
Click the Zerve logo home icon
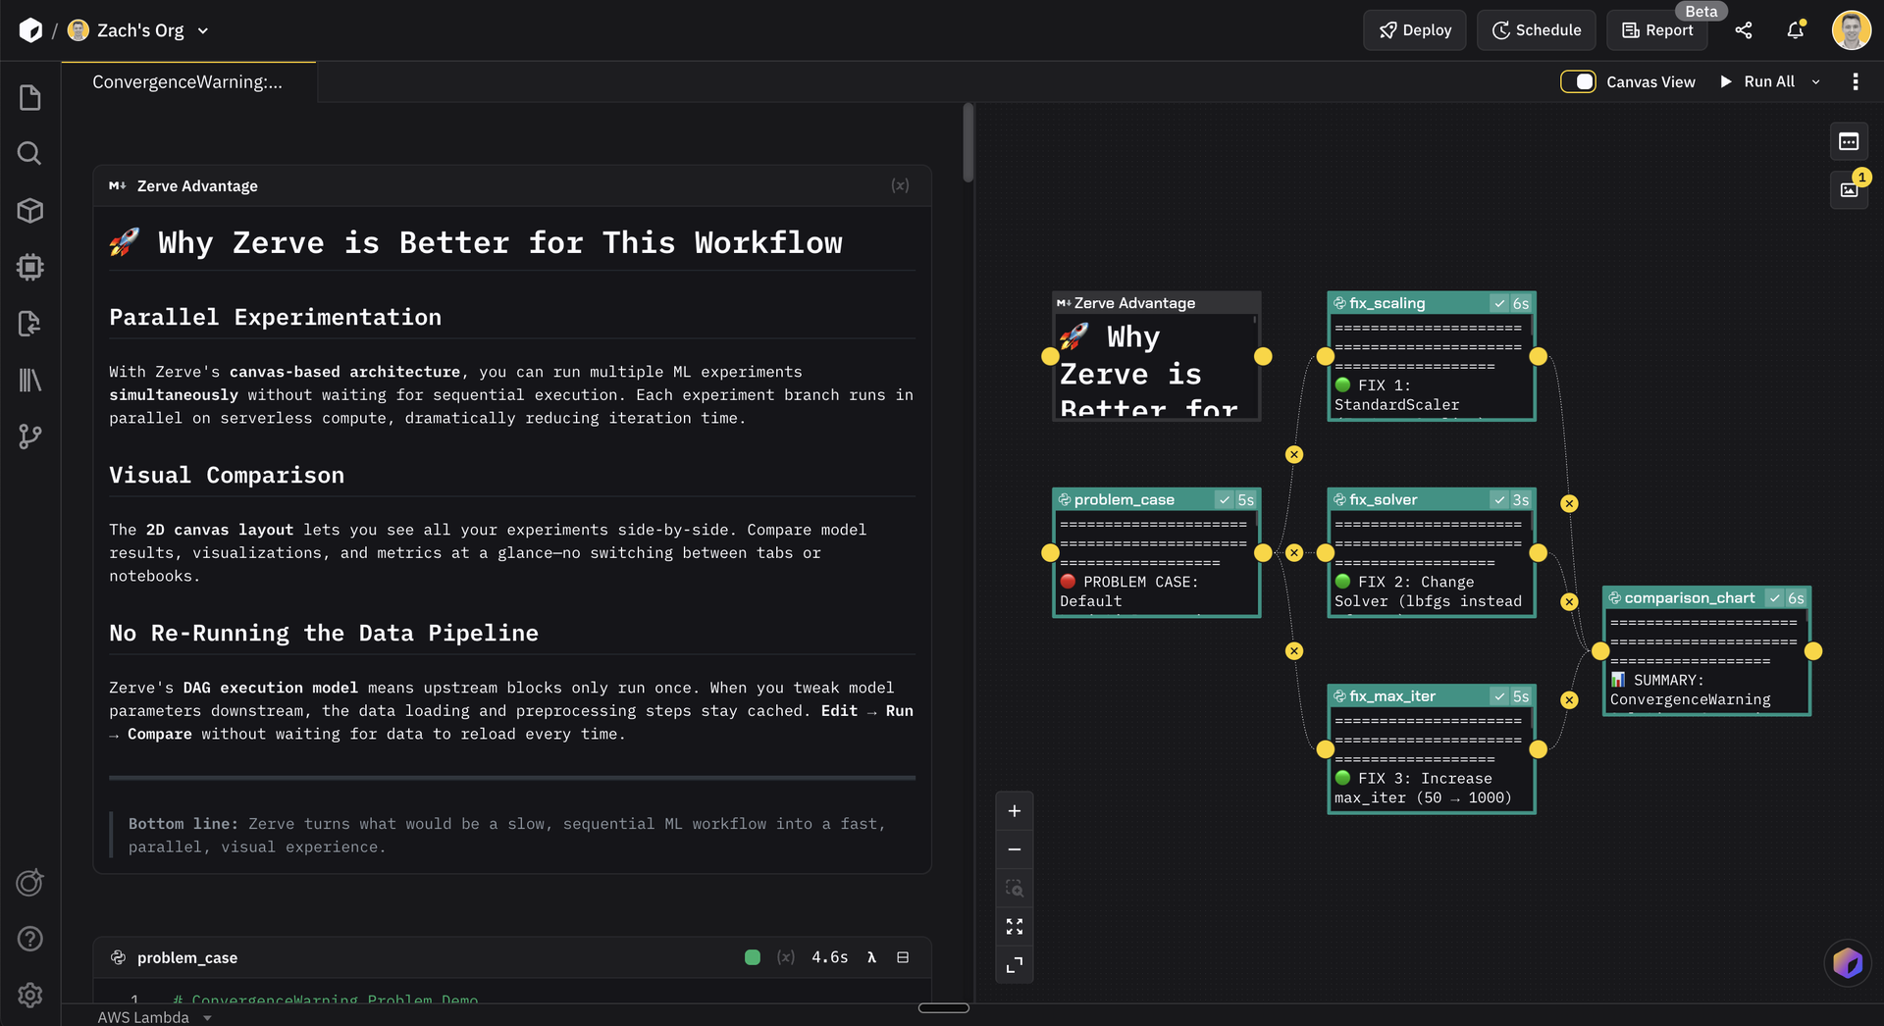click(30, 30)
